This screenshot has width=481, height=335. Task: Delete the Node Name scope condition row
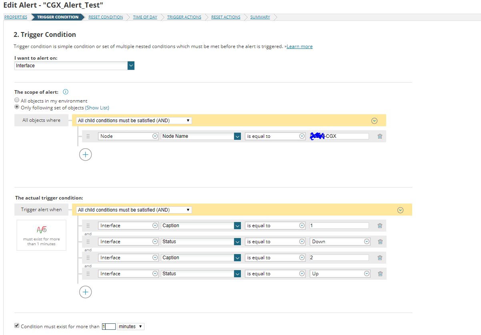(x=380, y=136)
